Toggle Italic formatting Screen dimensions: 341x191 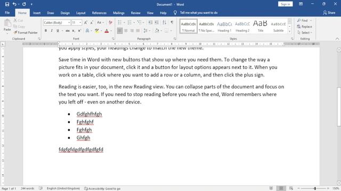tap(52, 31)
